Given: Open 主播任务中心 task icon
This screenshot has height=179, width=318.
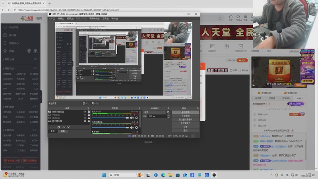Looking at the screenshot, I should coord(241,48).
